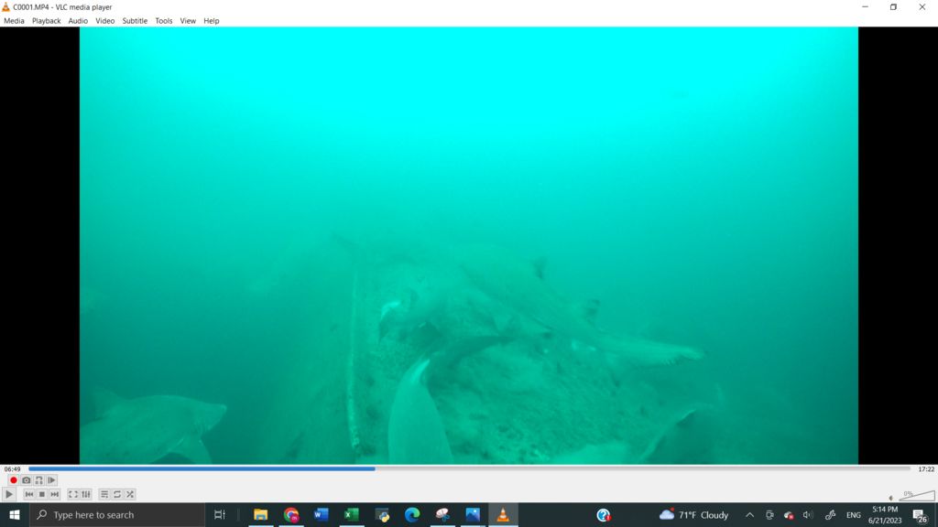The height and width of the screenshot is (527, 938).
Task: Show hidden system tray icons
Action: pyautogui.click(x=749, y=515)
